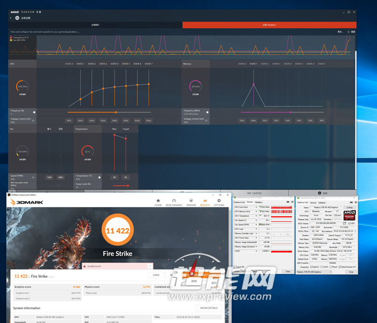Open menu icon in GPU-Z Sensors window
This screenshot has height=323, width=377.
pyautogui.click(x=292, y=202)
